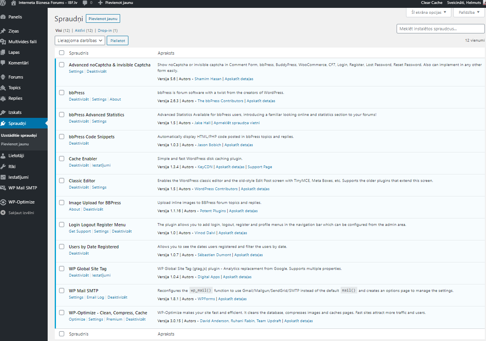Open the Lielapjoma darbības dropdown
The image size is (486, 341).
tap(80, 40)
